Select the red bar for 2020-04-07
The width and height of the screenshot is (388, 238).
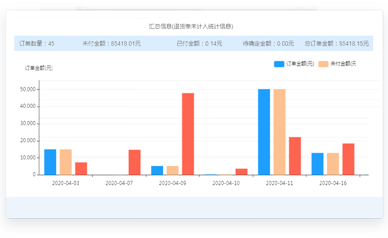tap(135, 162)
